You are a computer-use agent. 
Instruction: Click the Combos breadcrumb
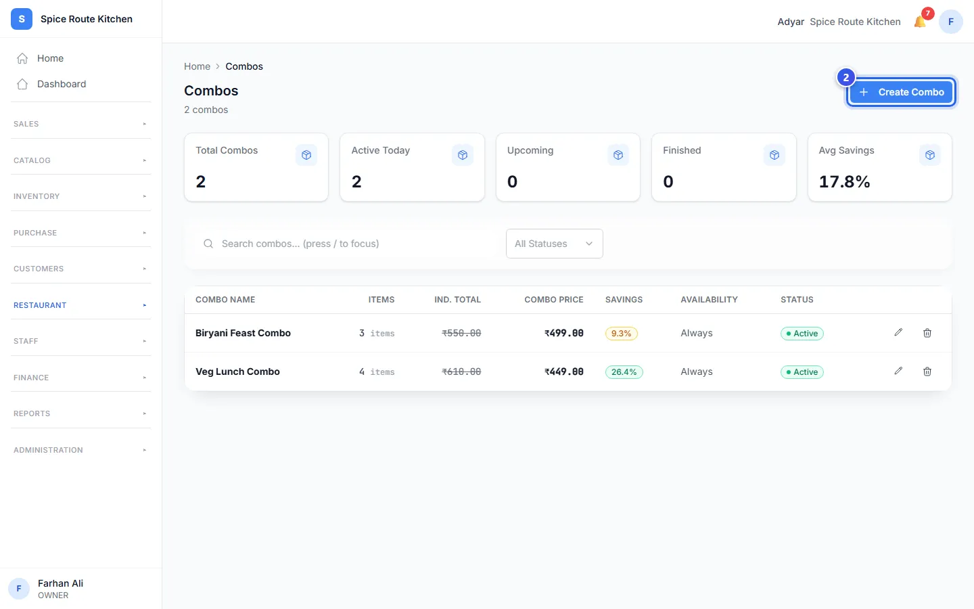point(244,66)
